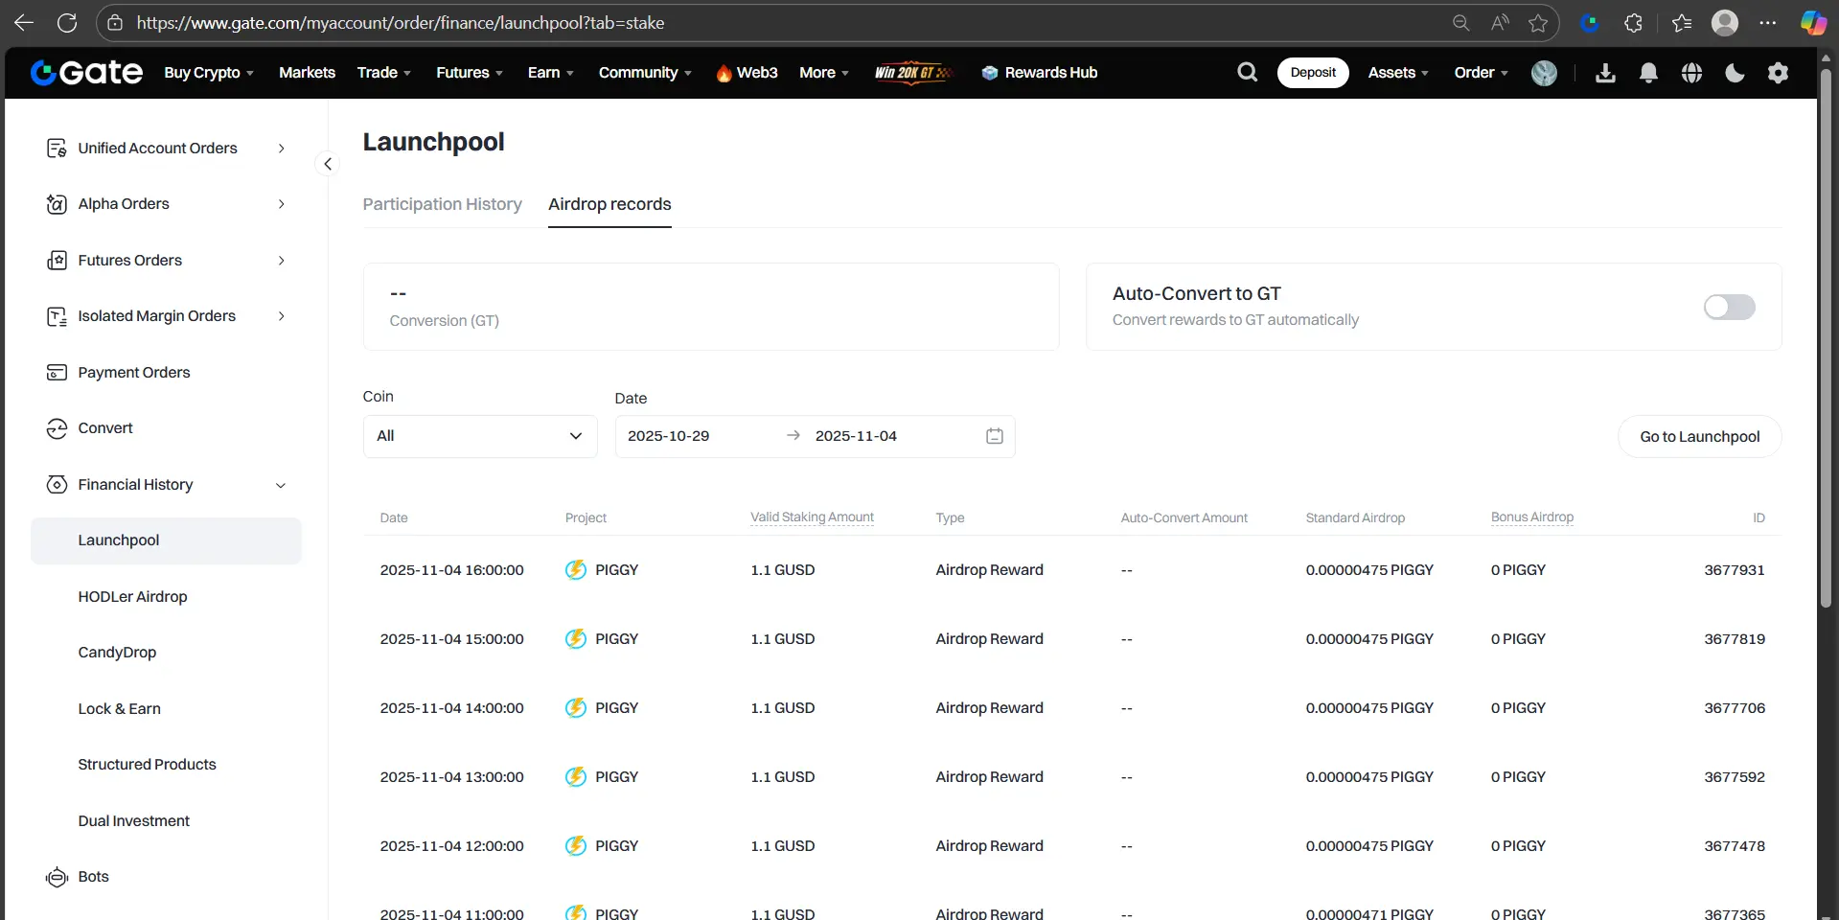Open the Order dropdown

coord(1482,73)
